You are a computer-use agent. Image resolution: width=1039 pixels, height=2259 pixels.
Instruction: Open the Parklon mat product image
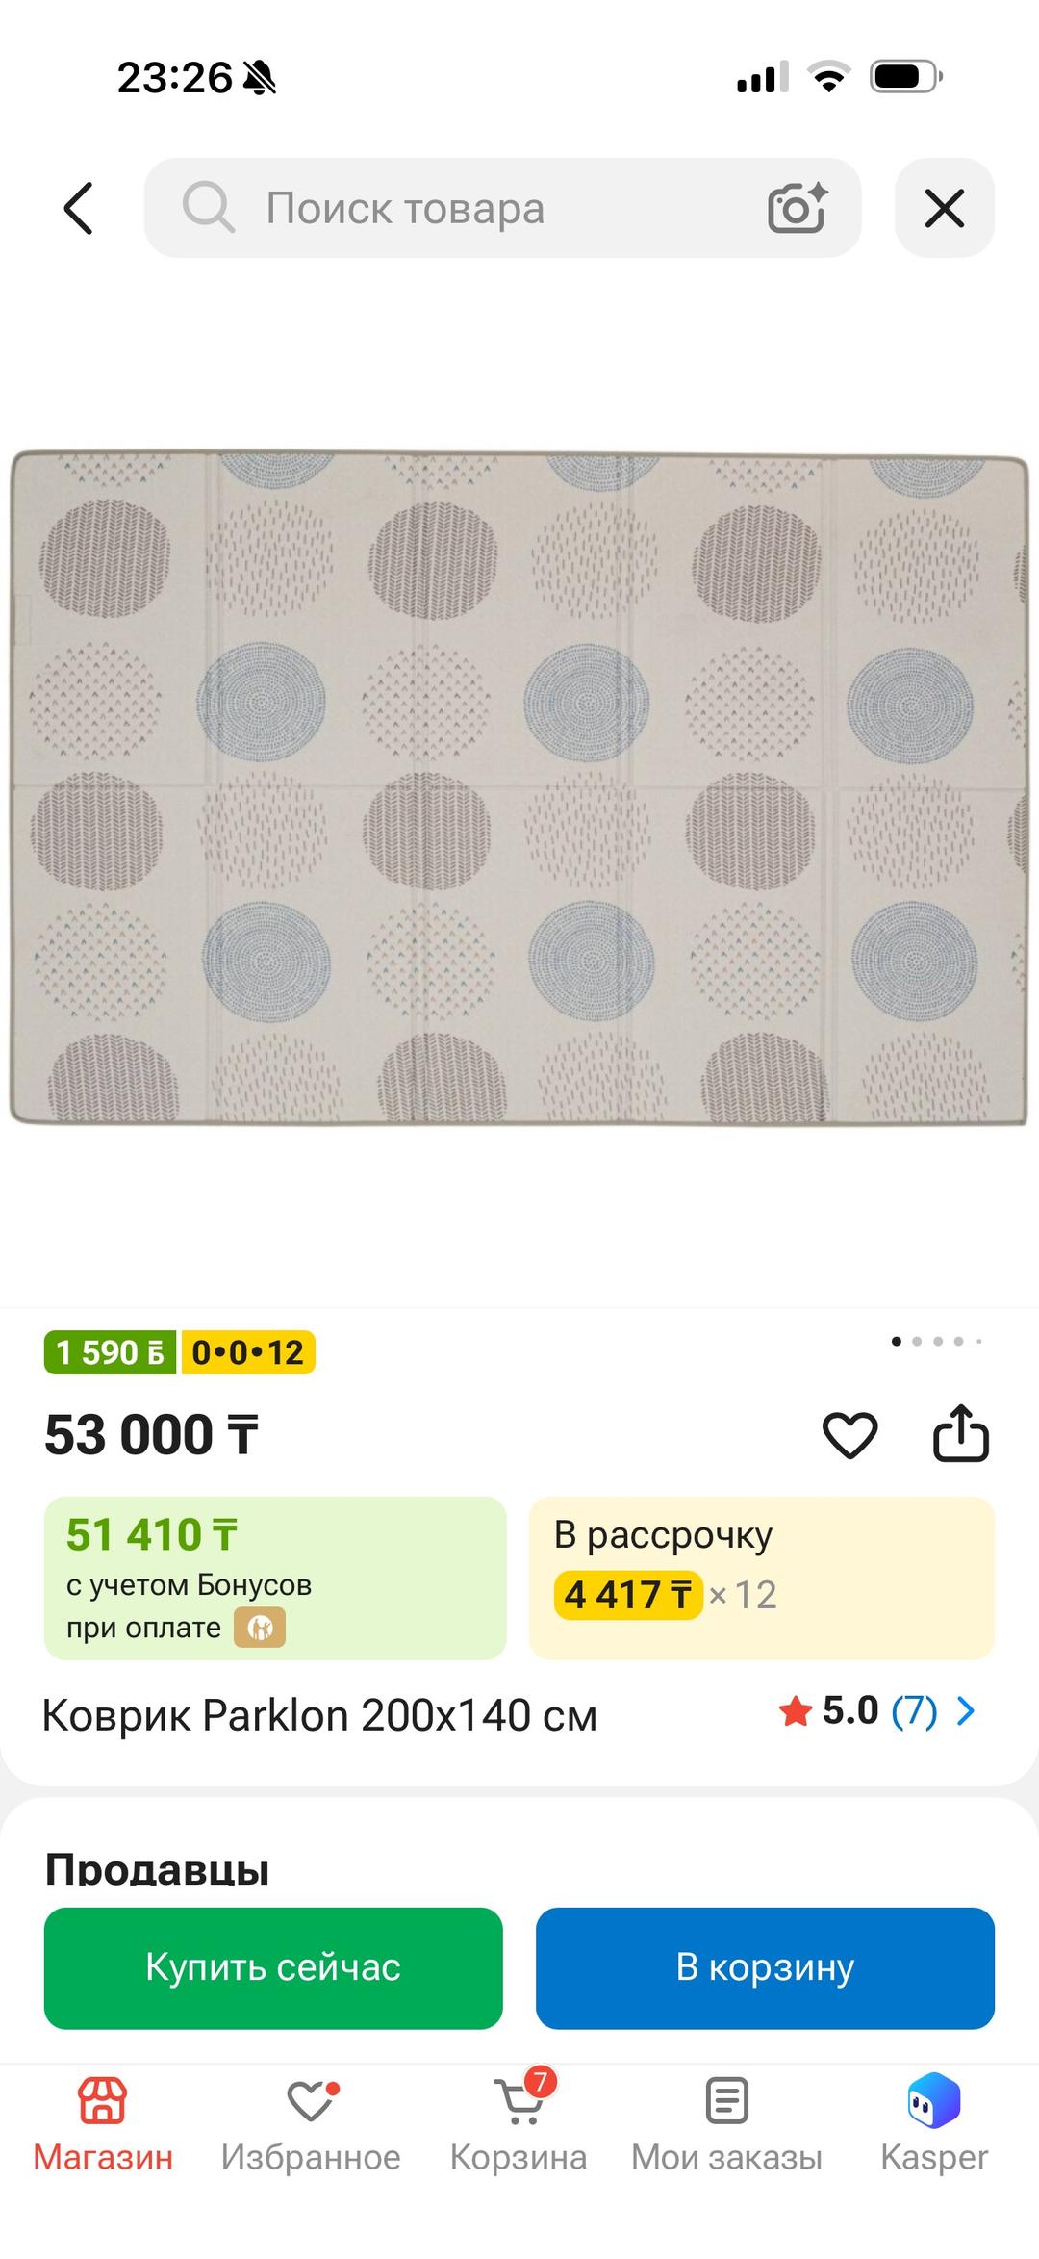(519, 787)
